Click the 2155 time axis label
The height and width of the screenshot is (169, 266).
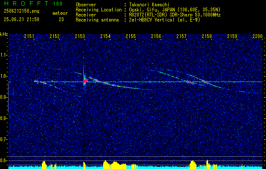click(x=131, y=36)
